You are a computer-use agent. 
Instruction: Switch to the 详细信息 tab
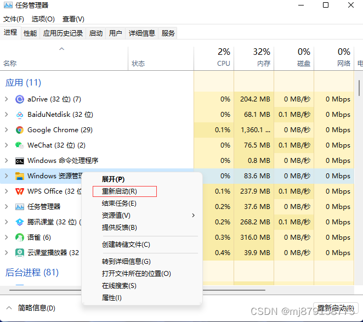click(142, 33)
